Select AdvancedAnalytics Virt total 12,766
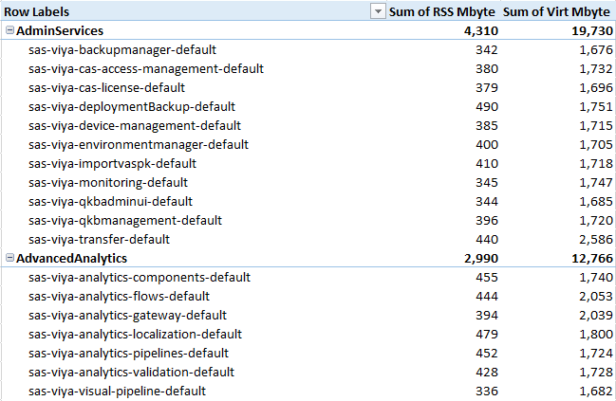The width and height of the screenshot is (616, 401). click(592, 259)
